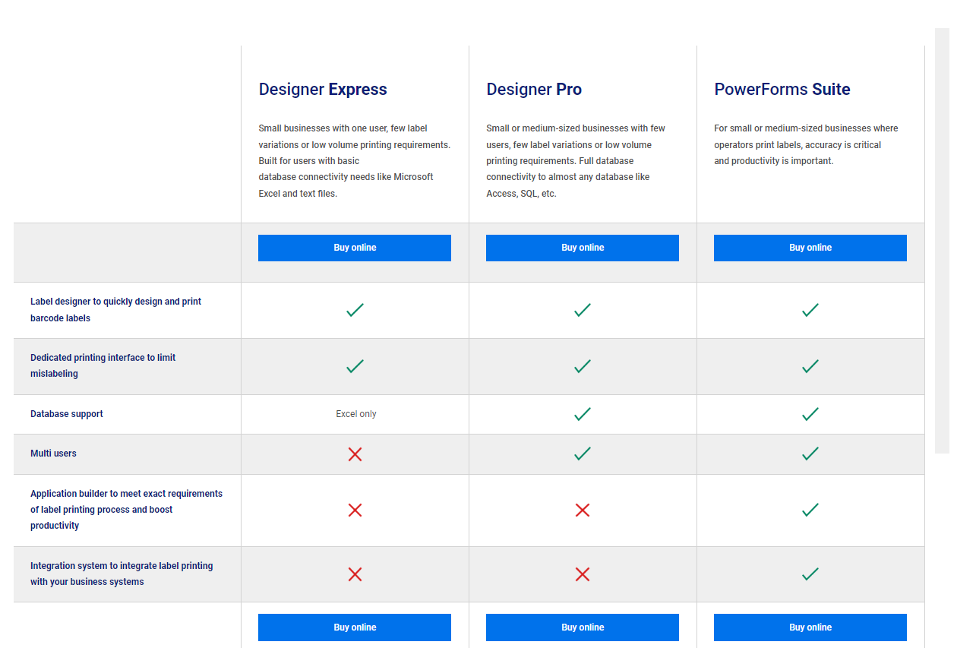Click top Buy online button for Designer Pro
Screen dimensions: 976x648
(583, 248)
